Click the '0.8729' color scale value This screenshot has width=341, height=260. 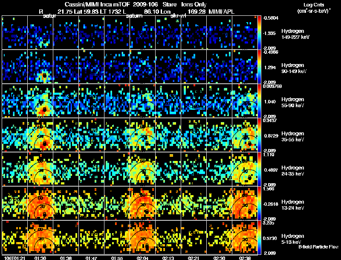(271, 136)
